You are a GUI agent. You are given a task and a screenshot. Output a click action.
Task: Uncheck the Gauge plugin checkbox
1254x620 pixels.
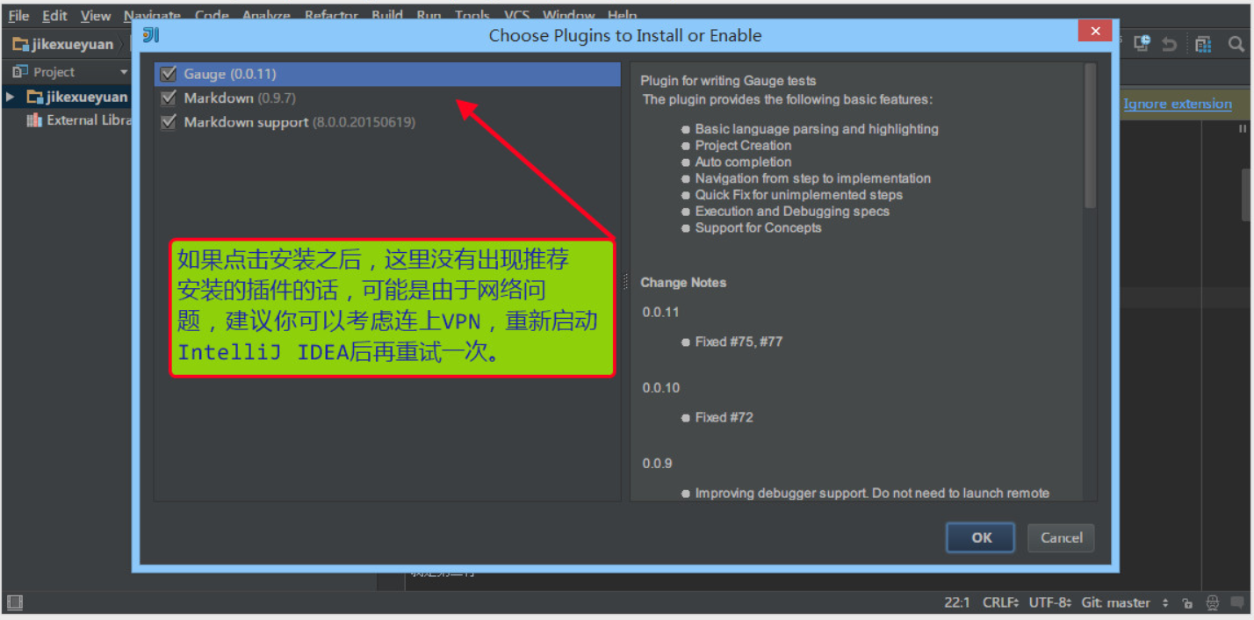pos(169,74)
